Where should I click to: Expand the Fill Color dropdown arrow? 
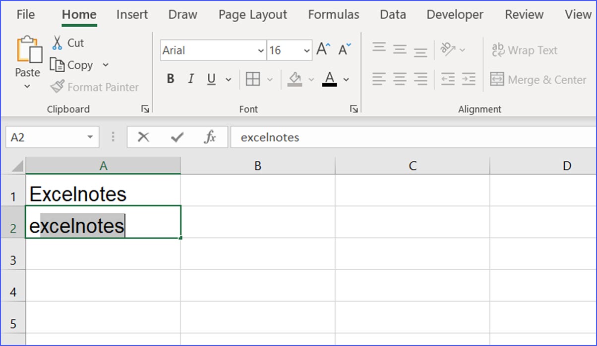312,79
